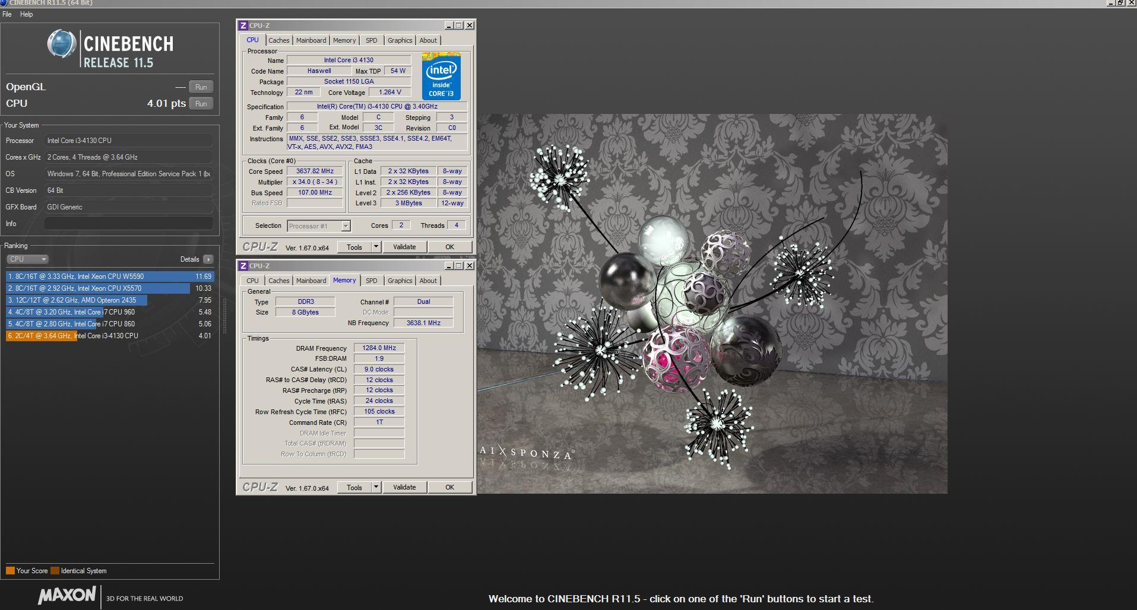Click CPU-Z title icon of lower window

click(x=243, y=266)
